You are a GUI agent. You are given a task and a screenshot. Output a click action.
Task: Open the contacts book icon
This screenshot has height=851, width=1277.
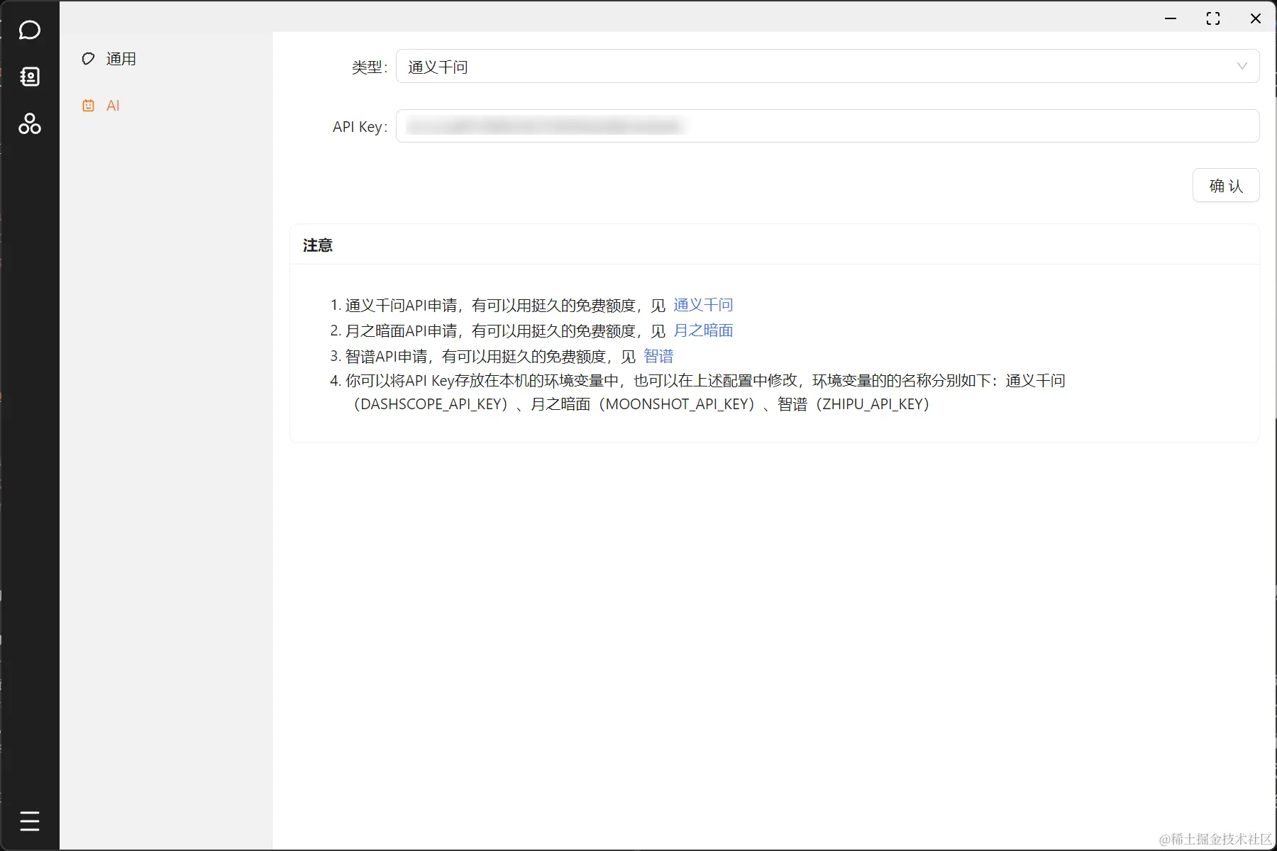tap(30, 77)
